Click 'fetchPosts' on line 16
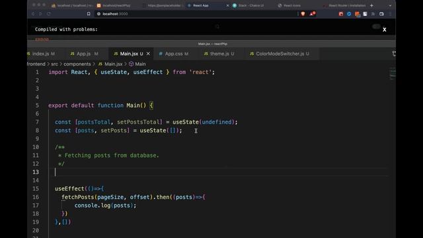The height and width of the screenshot is (238, 423). [78, 197]
